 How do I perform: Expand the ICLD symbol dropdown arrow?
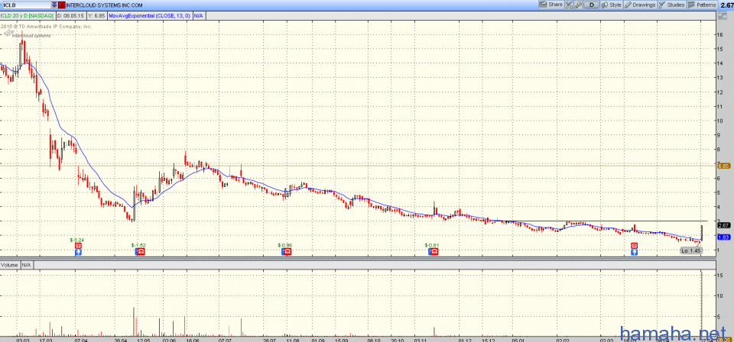point(54,5)
